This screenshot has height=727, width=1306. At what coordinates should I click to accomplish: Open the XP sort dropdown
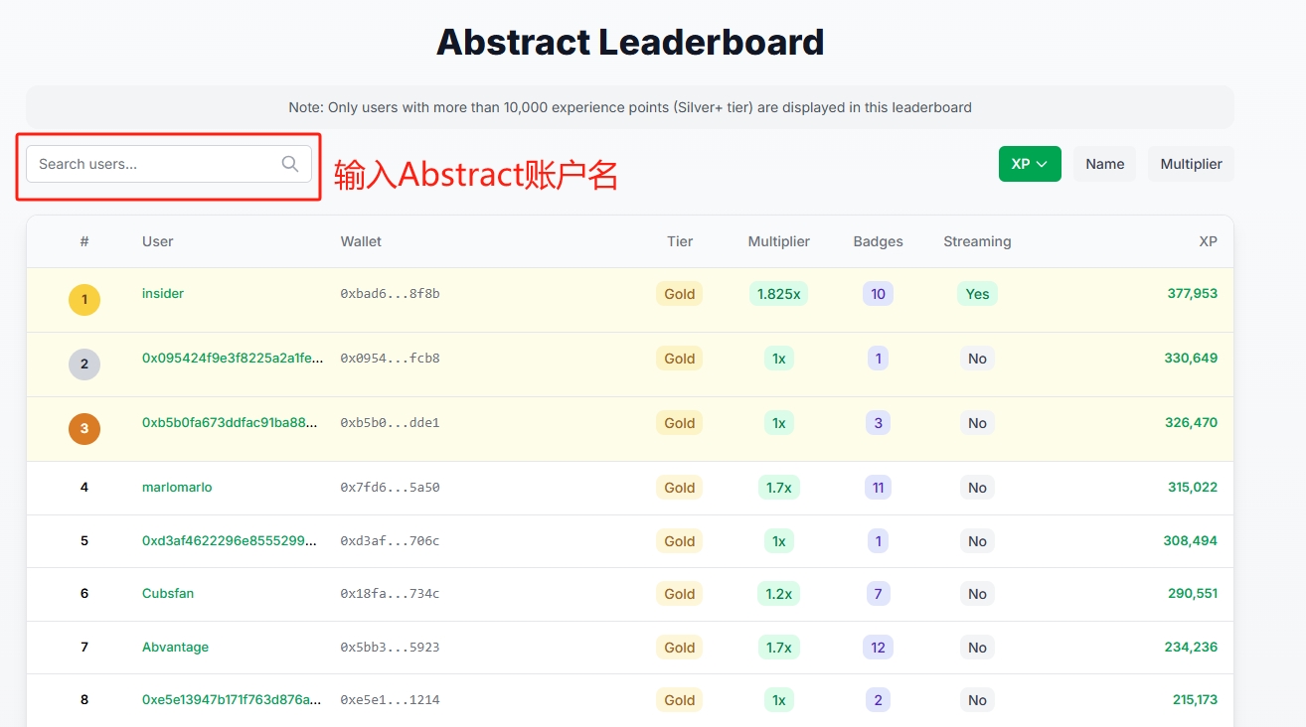click(x=1030, y=164)
